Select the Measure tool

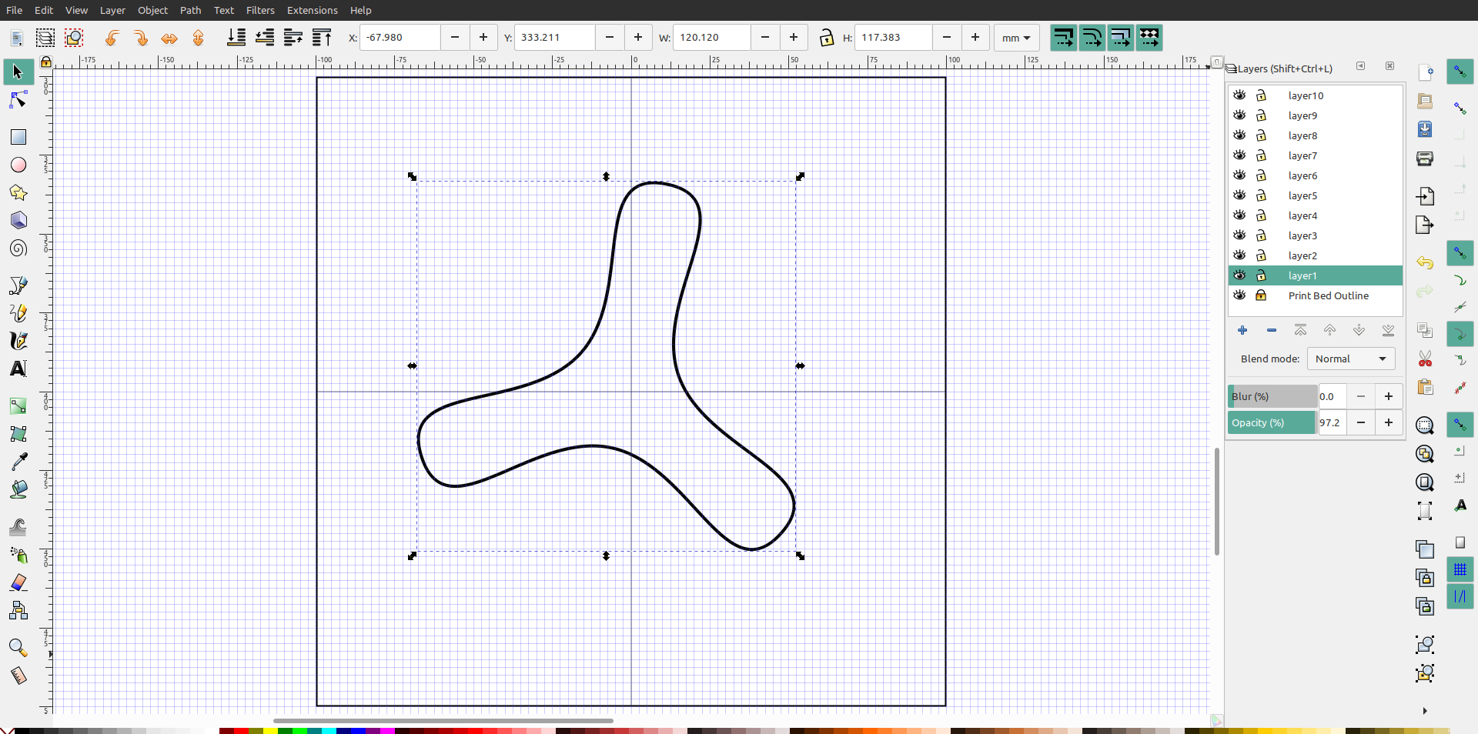(x=18, y=676)
